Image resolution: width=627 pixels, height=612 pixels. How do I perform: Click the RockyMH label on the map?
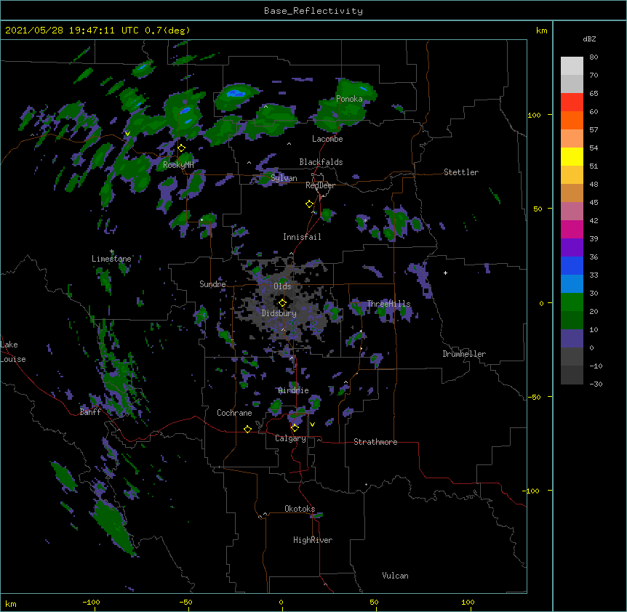pyautogui.click(x=178, y=165)
